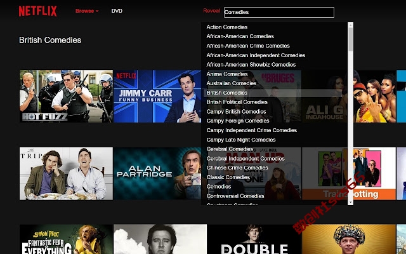
Task: Select plain Comedies entry in list
Action: [x=219, y=187]
